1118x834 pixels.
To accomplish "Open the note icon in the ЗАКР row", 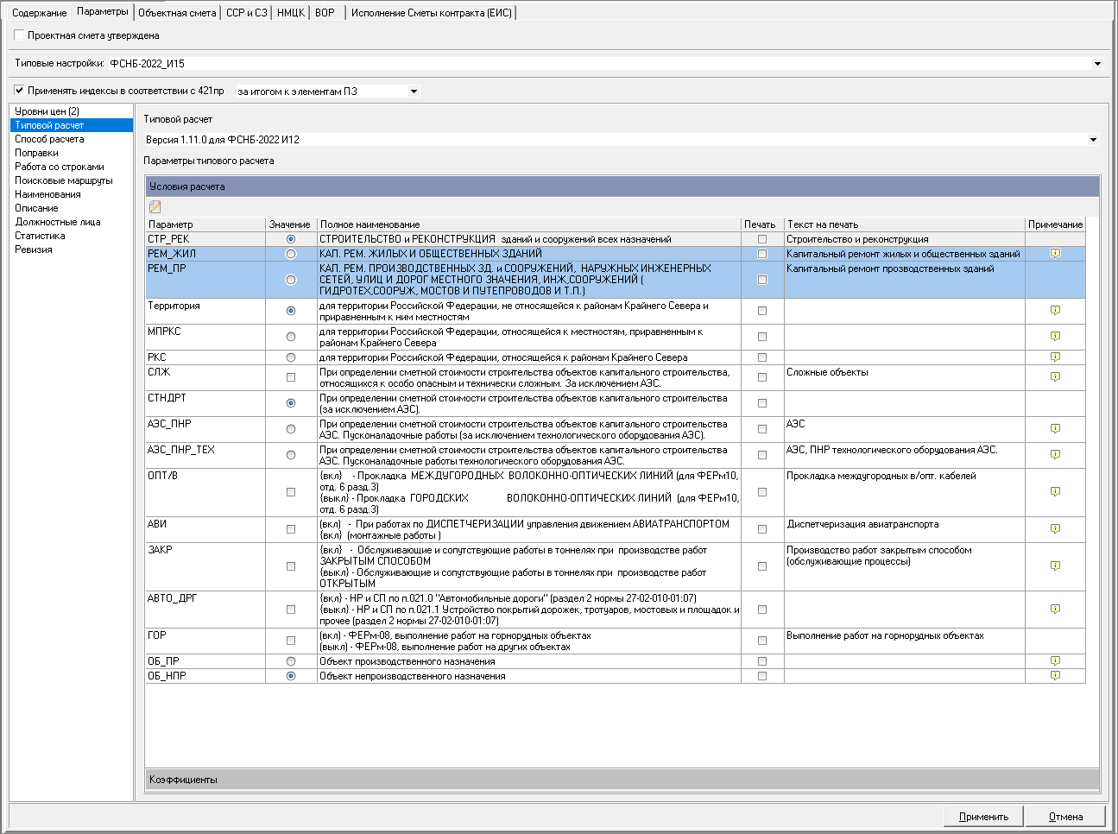I will 1055,566.
